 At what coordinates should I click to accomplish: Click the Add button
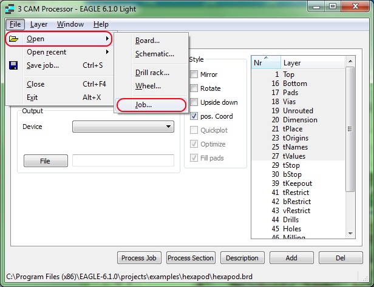coord(291,258)
